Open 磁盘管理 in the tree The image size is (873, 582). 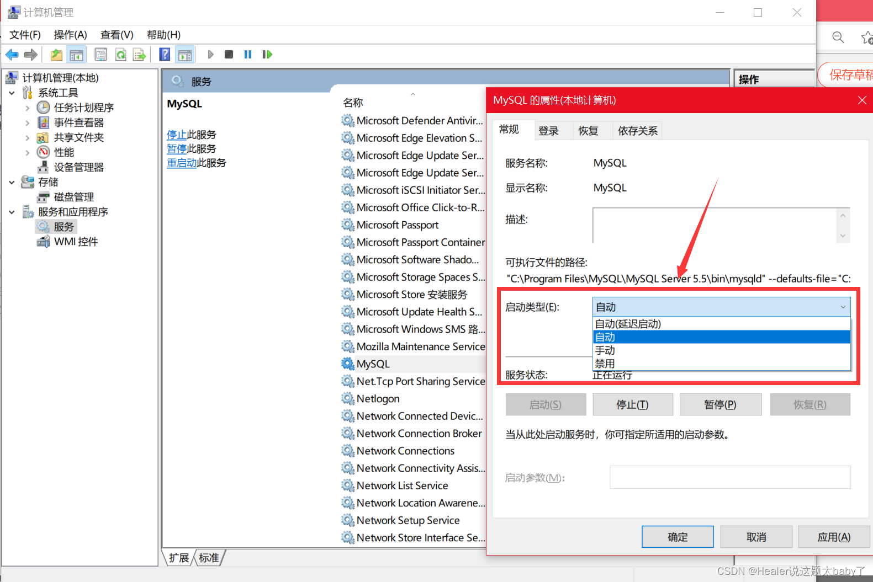pos(73,197)
